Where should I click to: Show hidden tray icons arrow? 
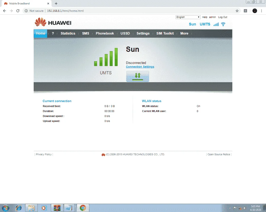click(x=230, y=208)
